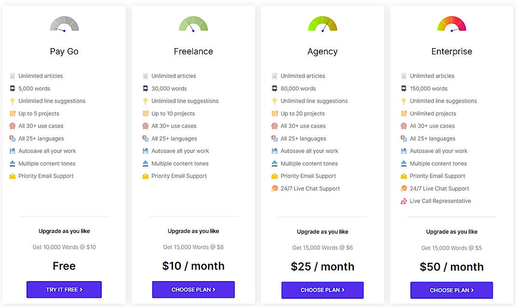The height and width of the screenshot is (307, 516).
Task: Click the Get 15,000 Words @ $5 offer text
Action: tap(451, 248)
